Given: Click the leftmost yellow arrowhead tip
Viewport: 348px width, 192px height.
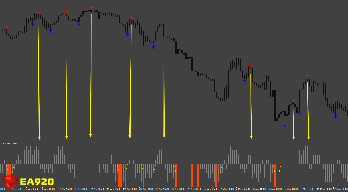Looking at the screenshot, I should pyautogui.click(x=39, y=138).
